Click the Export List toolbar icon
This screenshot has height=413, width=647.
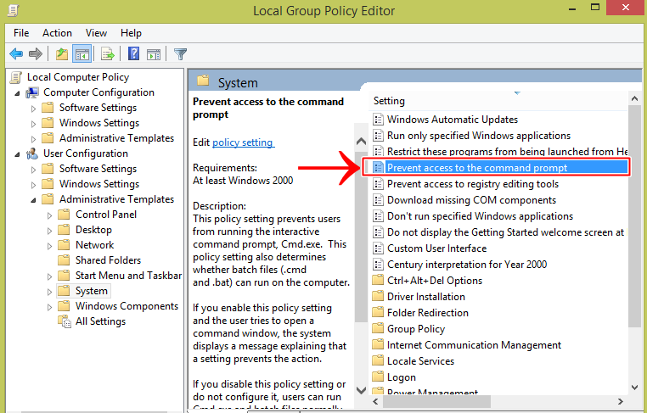point(107,54)
